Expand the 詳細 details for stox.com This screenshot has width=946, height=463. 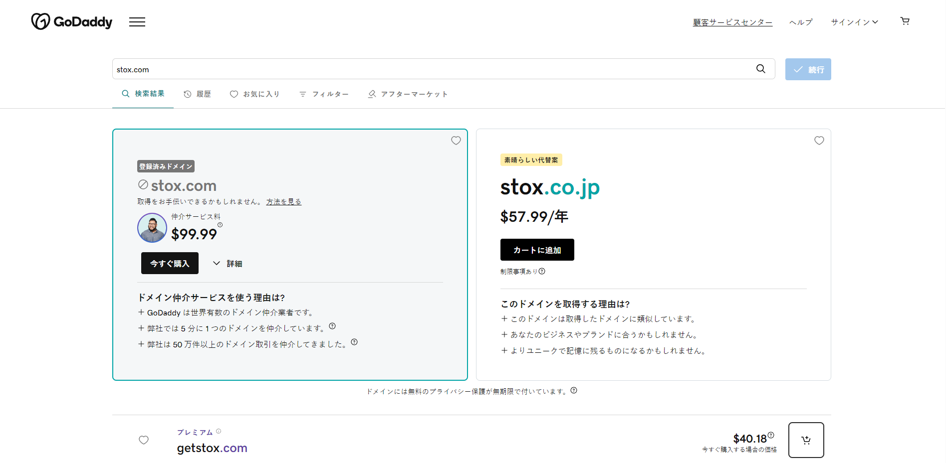[228, 263]
